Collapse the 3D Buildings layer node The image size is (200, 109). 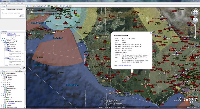pyautogui.click(x=2, y=86)
